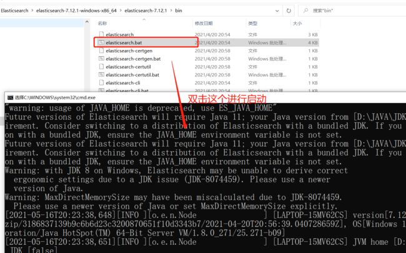The image size is (406, 253).
Task: Select the elasticsearch-certutil file name
Action: (128, 67)
